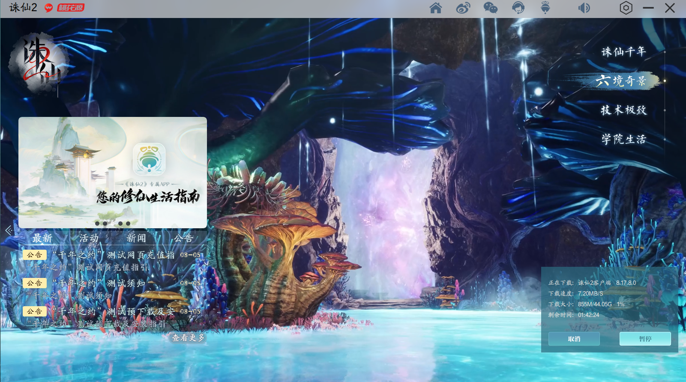686x382 pixels.
Task: Click the 剩余时间: 01:42:24 text
Action: [574, 315]
